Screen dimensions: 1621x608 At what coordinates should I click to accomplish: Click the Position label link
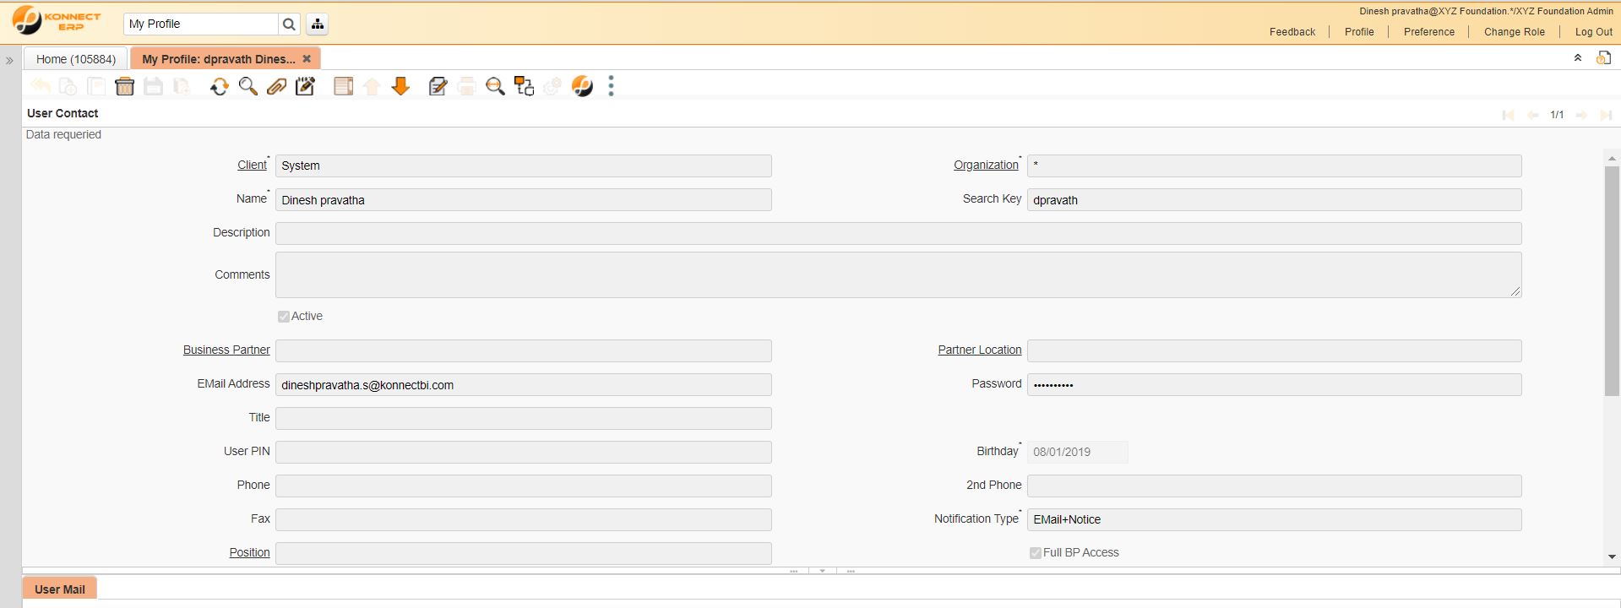(x=249, y=553)
